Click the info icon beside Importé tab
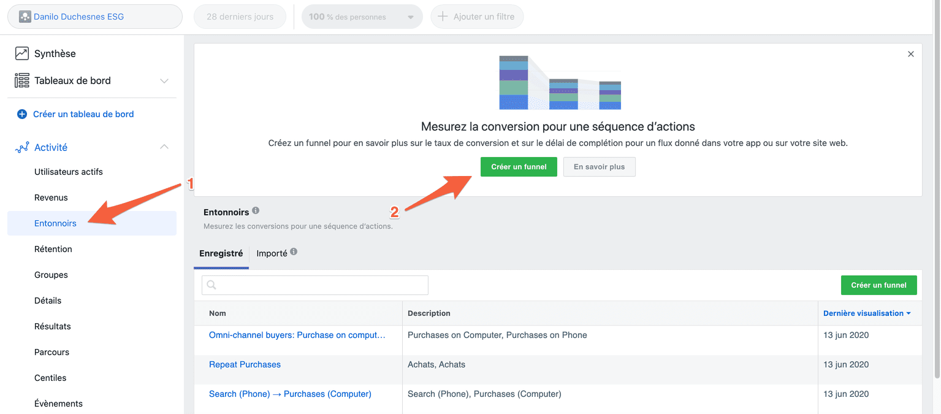This screenshot has width=941, height=414. 294,251
